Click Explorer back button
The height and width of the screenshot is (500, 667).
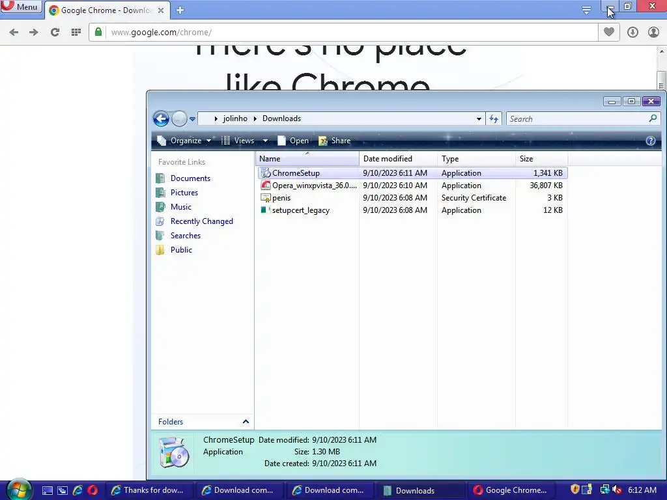click(x=162, y=118)
